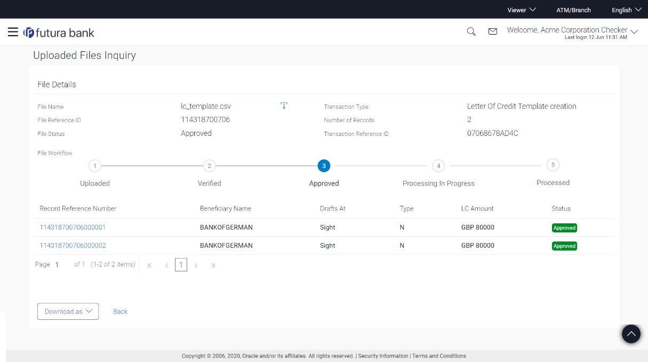The width and height of the screenshot is (648, 362).
Task: Open the ATM/Branch locator link
Action: [x=573, y=10]
